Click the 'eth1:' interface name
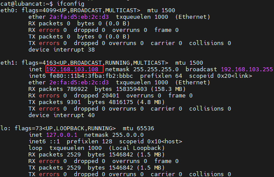Screen dimensions: 274x177 pos(9,63)
